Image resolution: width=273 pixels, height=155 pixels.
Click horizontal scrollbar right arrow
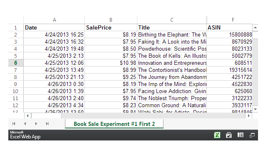[249, 116]
